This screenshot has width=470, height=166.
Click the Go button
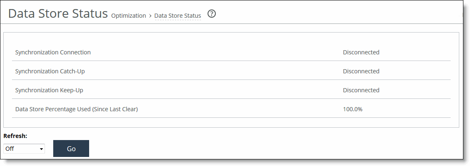pos(71,148)
